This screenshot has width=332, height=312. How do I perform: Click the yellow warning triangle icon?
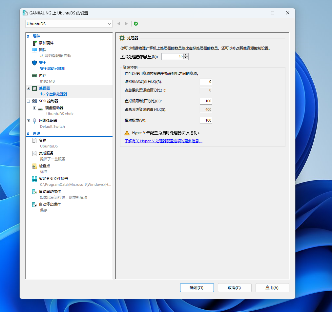[127, 133]
